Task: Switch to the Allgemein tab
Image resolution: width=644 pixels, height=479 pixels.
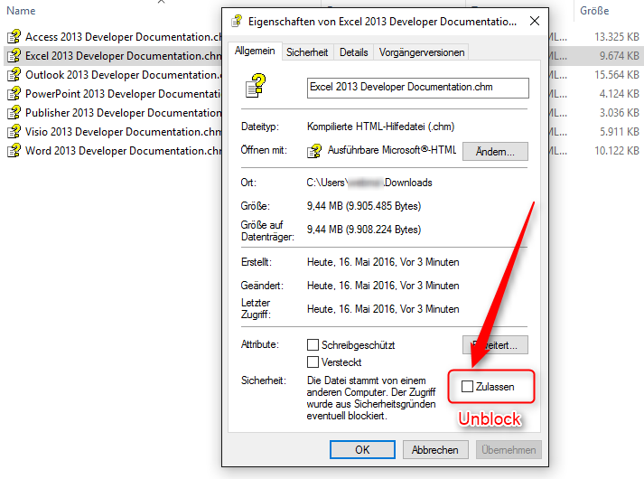Action: 255,51
